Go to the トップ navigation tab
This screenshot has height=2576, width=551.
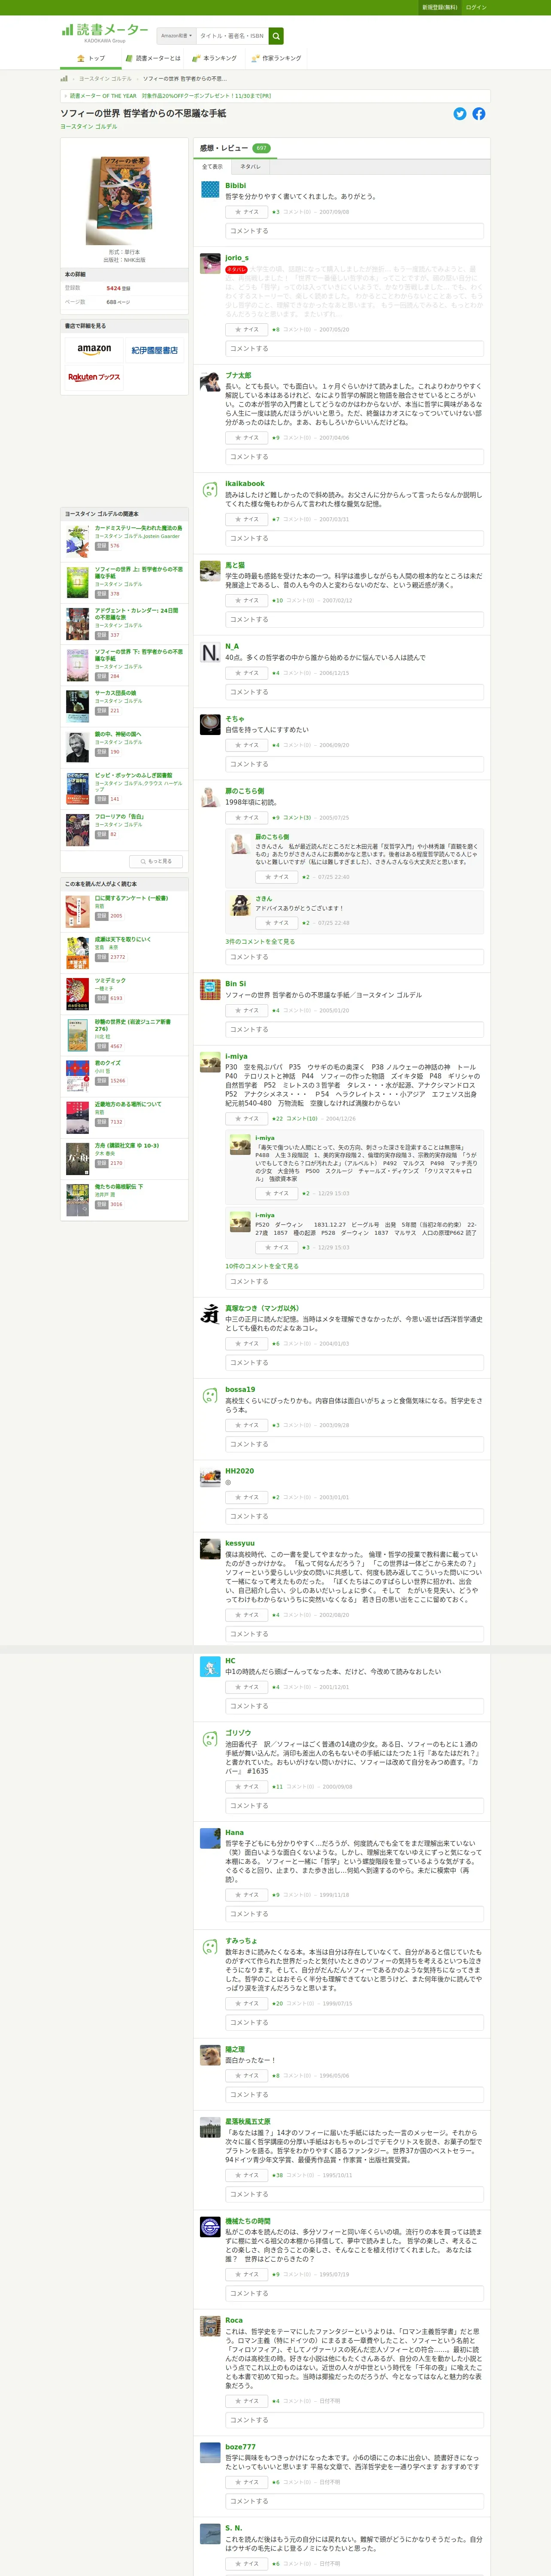point(91,59)
